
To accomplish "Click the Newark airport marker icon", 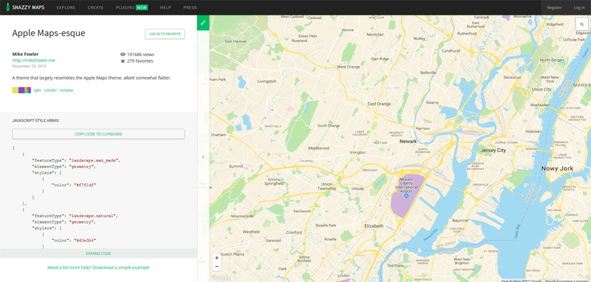I will click(406, 196).
